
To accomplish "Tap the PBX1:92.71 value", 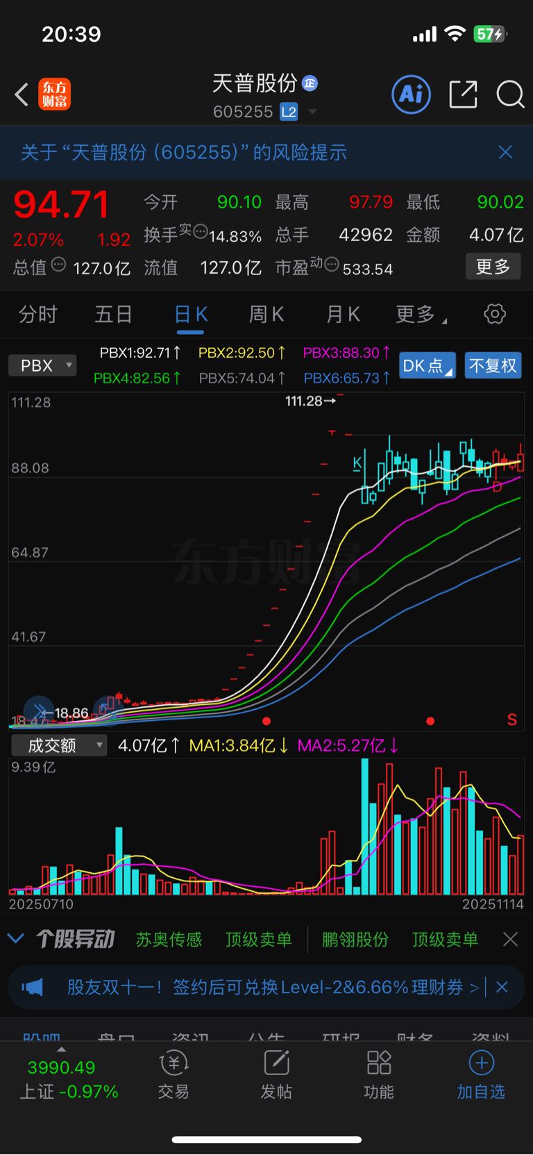I will [x=140, y=353].
